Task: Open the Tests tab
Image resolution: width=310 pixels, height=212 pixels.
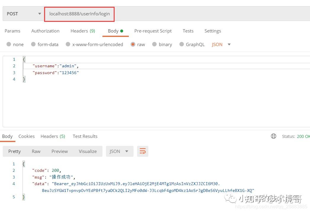Action: (188, 31)
